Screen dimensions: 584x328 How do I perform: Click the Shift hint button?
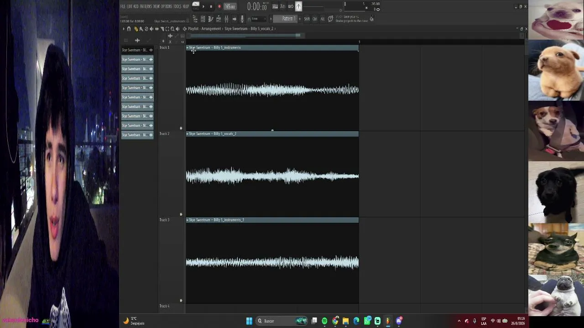(x=307, y=19)
